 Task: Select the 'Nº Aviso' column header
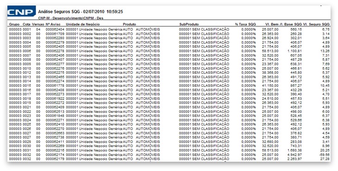pos(53,24)
